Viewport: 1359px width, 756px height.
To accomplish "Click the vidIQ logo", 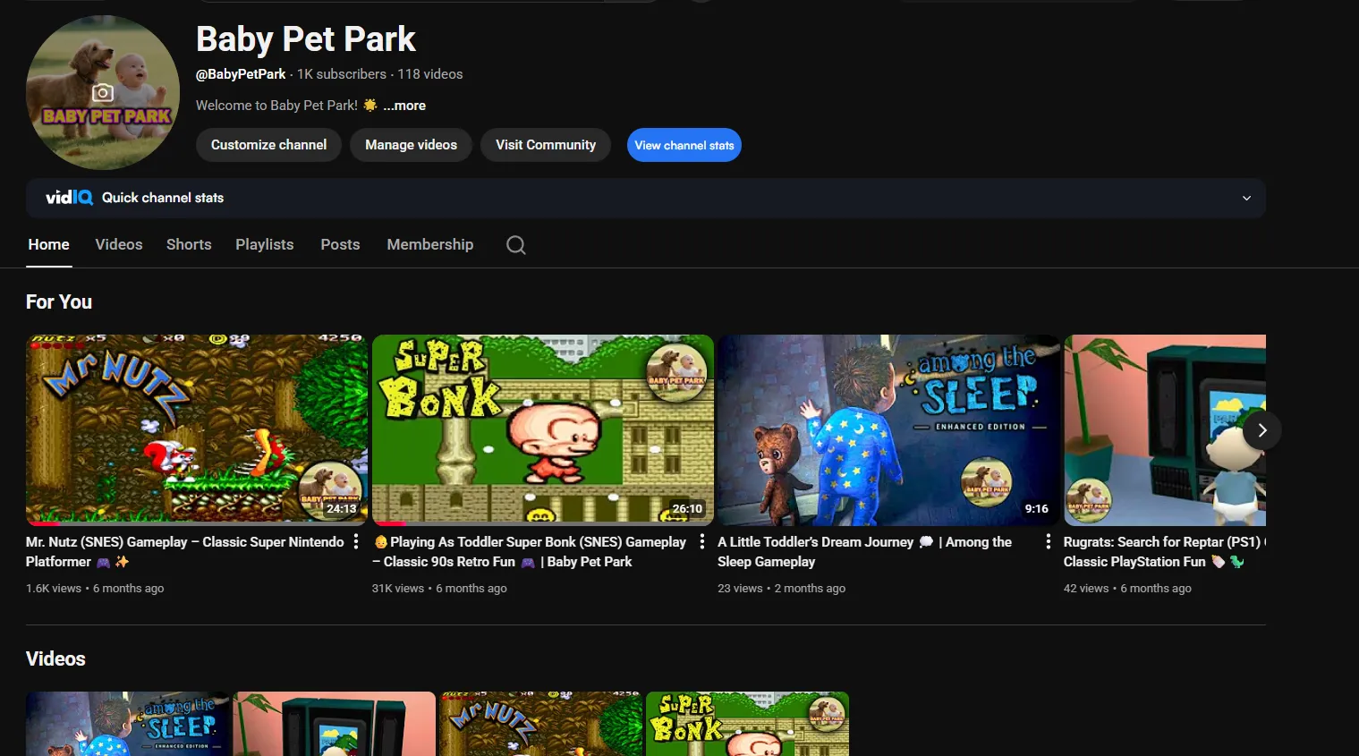I will point(69,198).
